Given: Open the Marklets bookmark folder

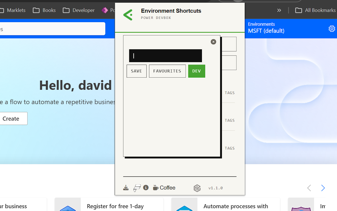Looking at the screenshot, I should click(x=13, y=10).
